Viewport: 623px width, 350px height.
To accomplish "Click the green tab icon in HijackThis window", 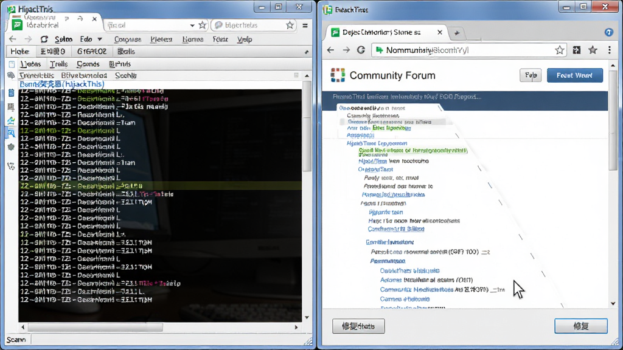I will tap(16, 24).
